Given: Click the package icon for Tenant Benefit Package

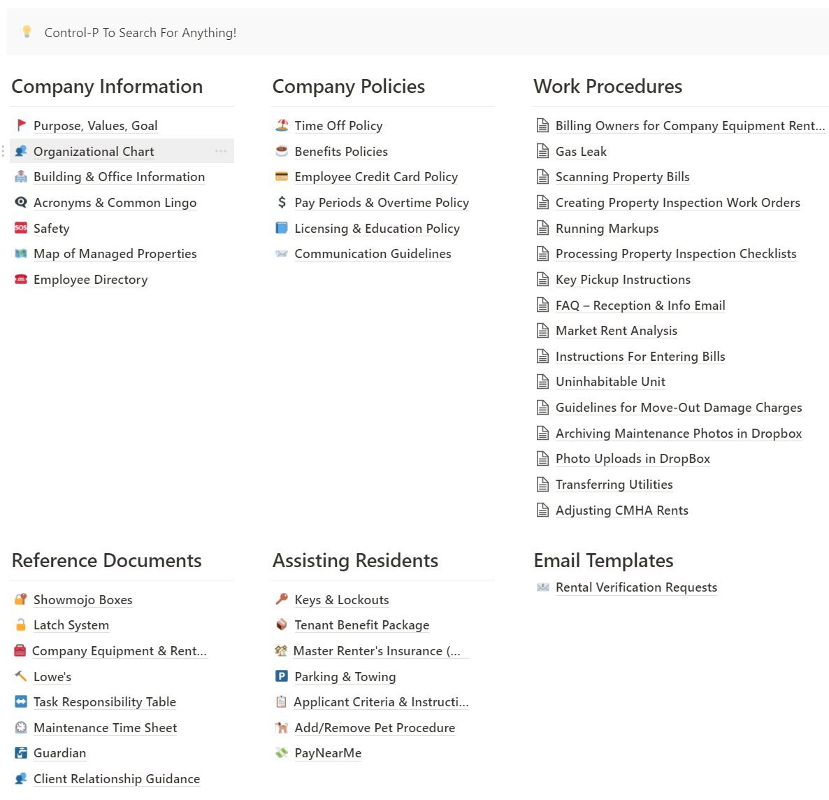Looking at the screenshot, I should (282, 625).
